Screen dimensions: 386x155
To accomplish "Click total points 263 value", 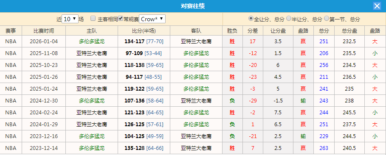I will pyautogui.click(x=324, y=148).
